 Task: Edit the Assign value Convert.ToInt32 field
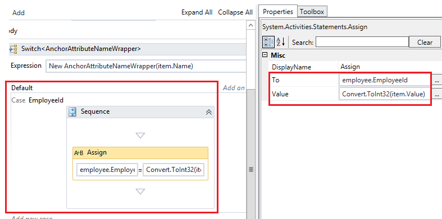coord(174,170)
